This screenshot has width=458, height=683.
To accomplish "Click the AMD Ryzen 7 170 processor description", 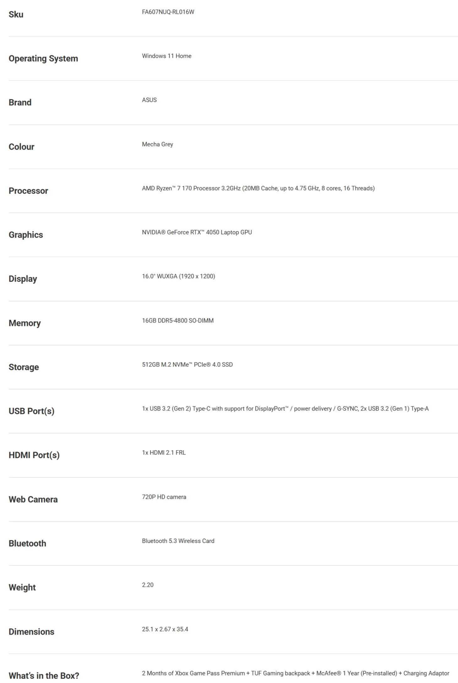I will point(258,188).
